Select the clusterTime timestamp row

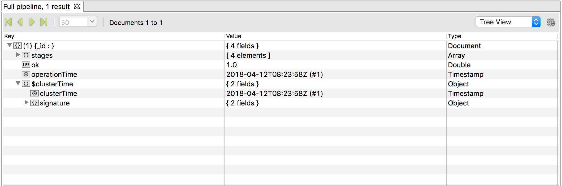58,94
